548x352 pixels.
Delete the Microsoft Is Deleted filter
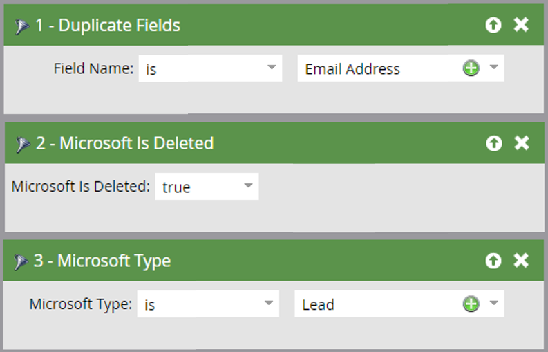tap(522, 142)
